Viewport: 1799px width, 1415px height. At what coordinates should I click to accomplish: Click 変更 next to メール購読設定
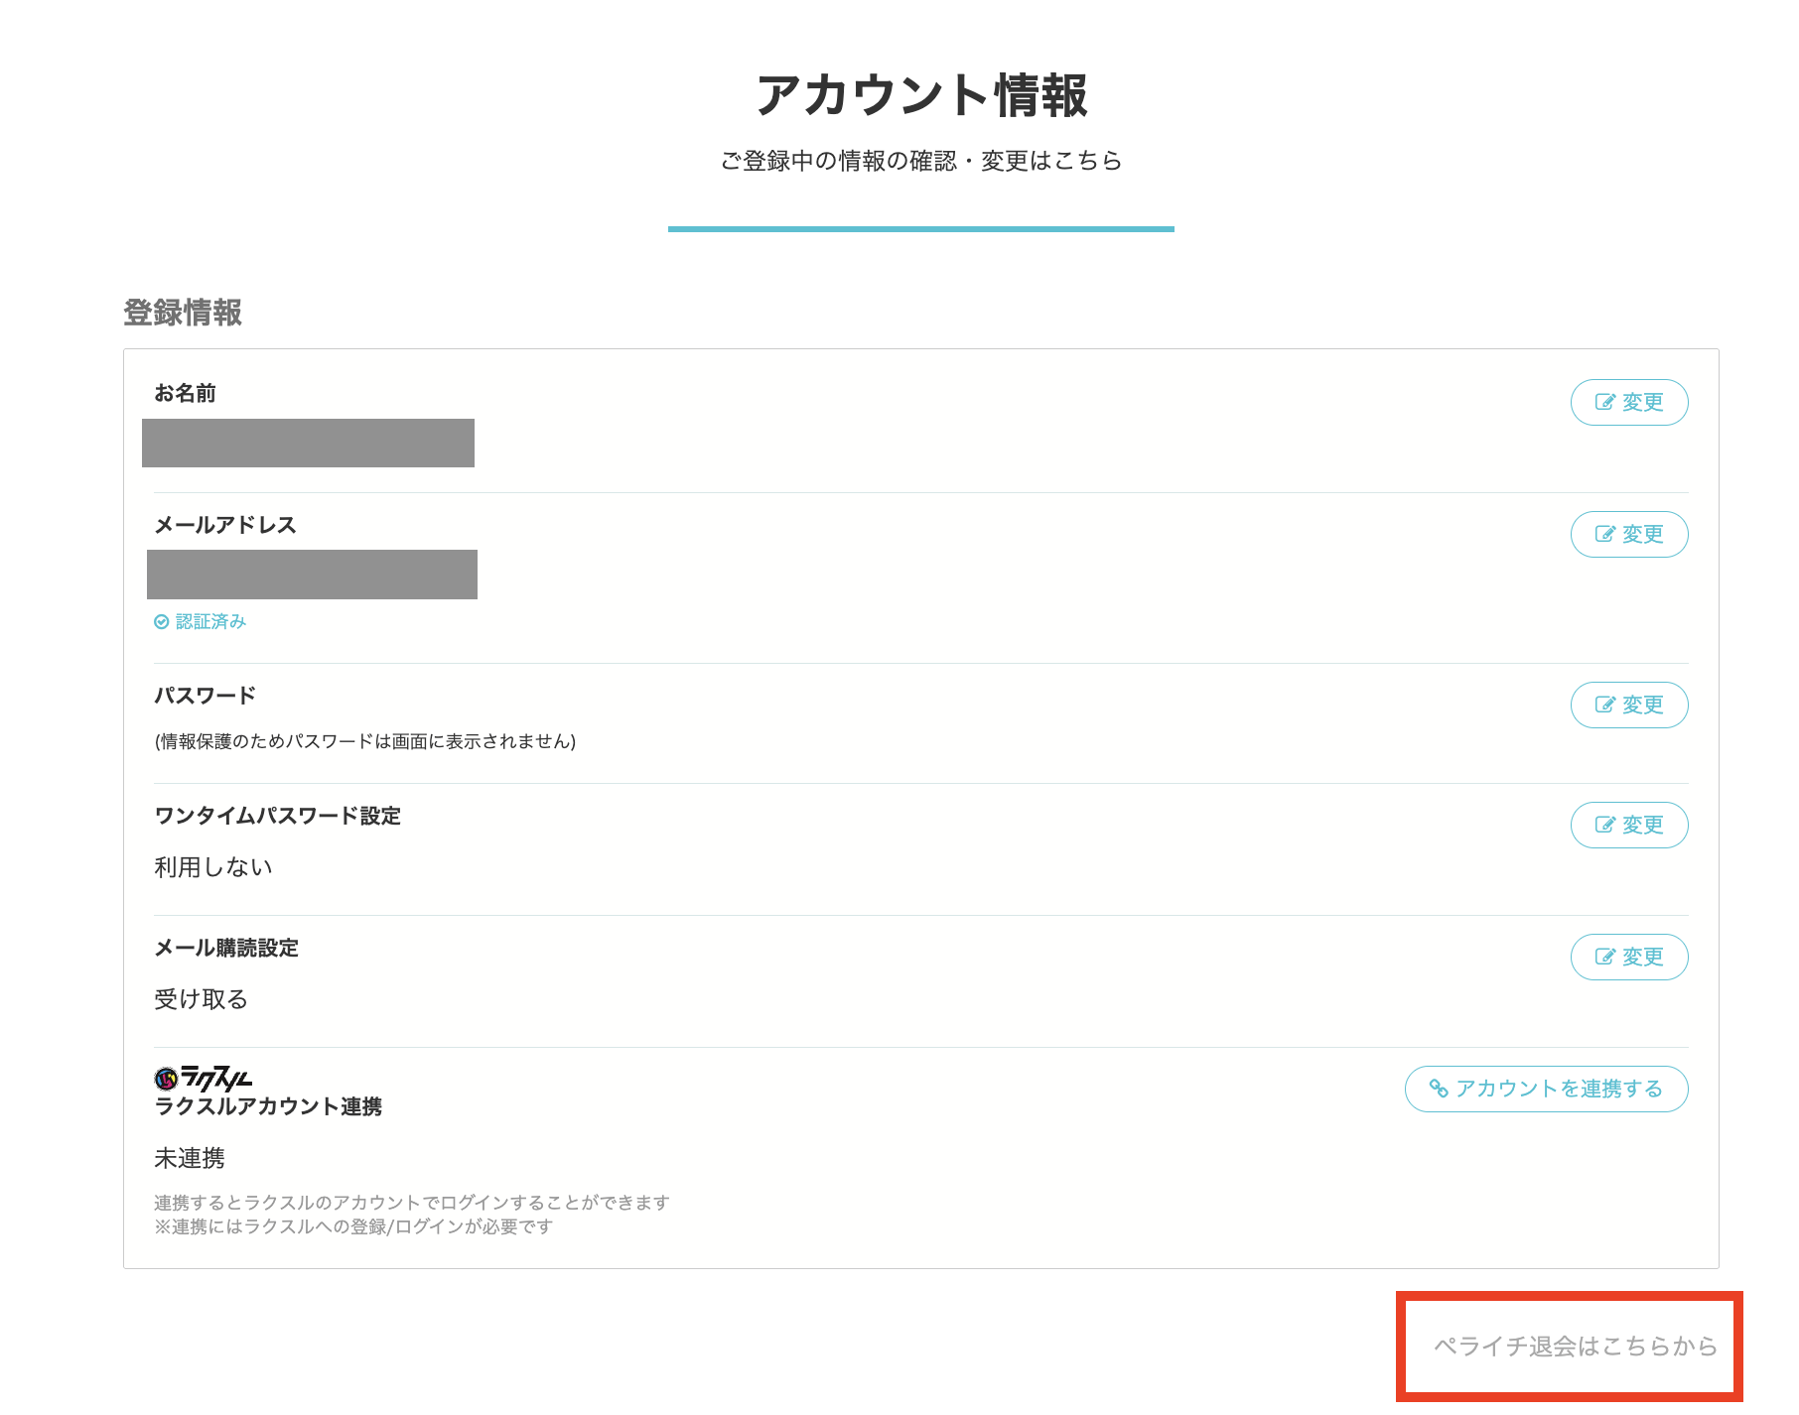(1628, 957)
